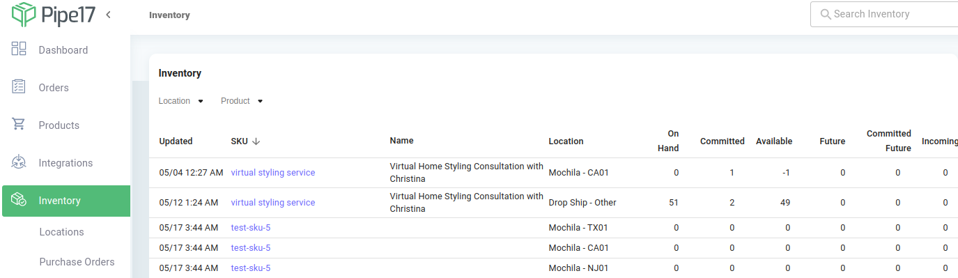Click the Available column header

tap(774, 141)
